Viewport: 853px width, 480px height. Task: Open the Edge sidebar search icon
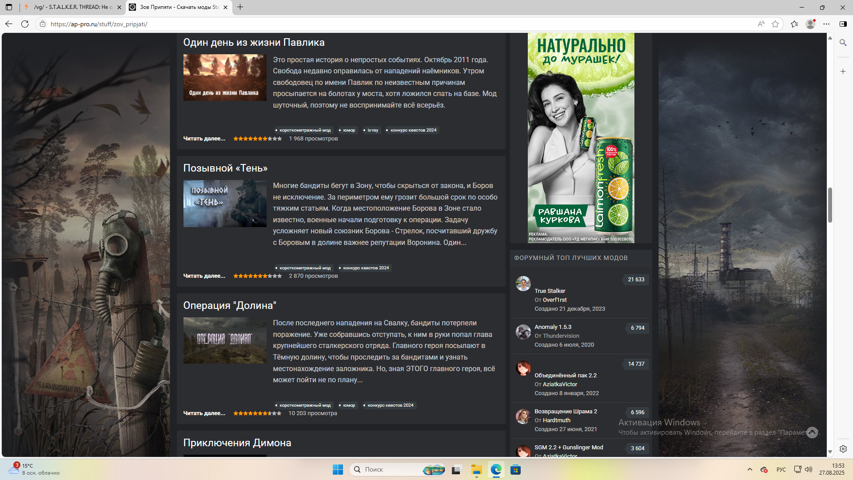click(x=843, y=43)
